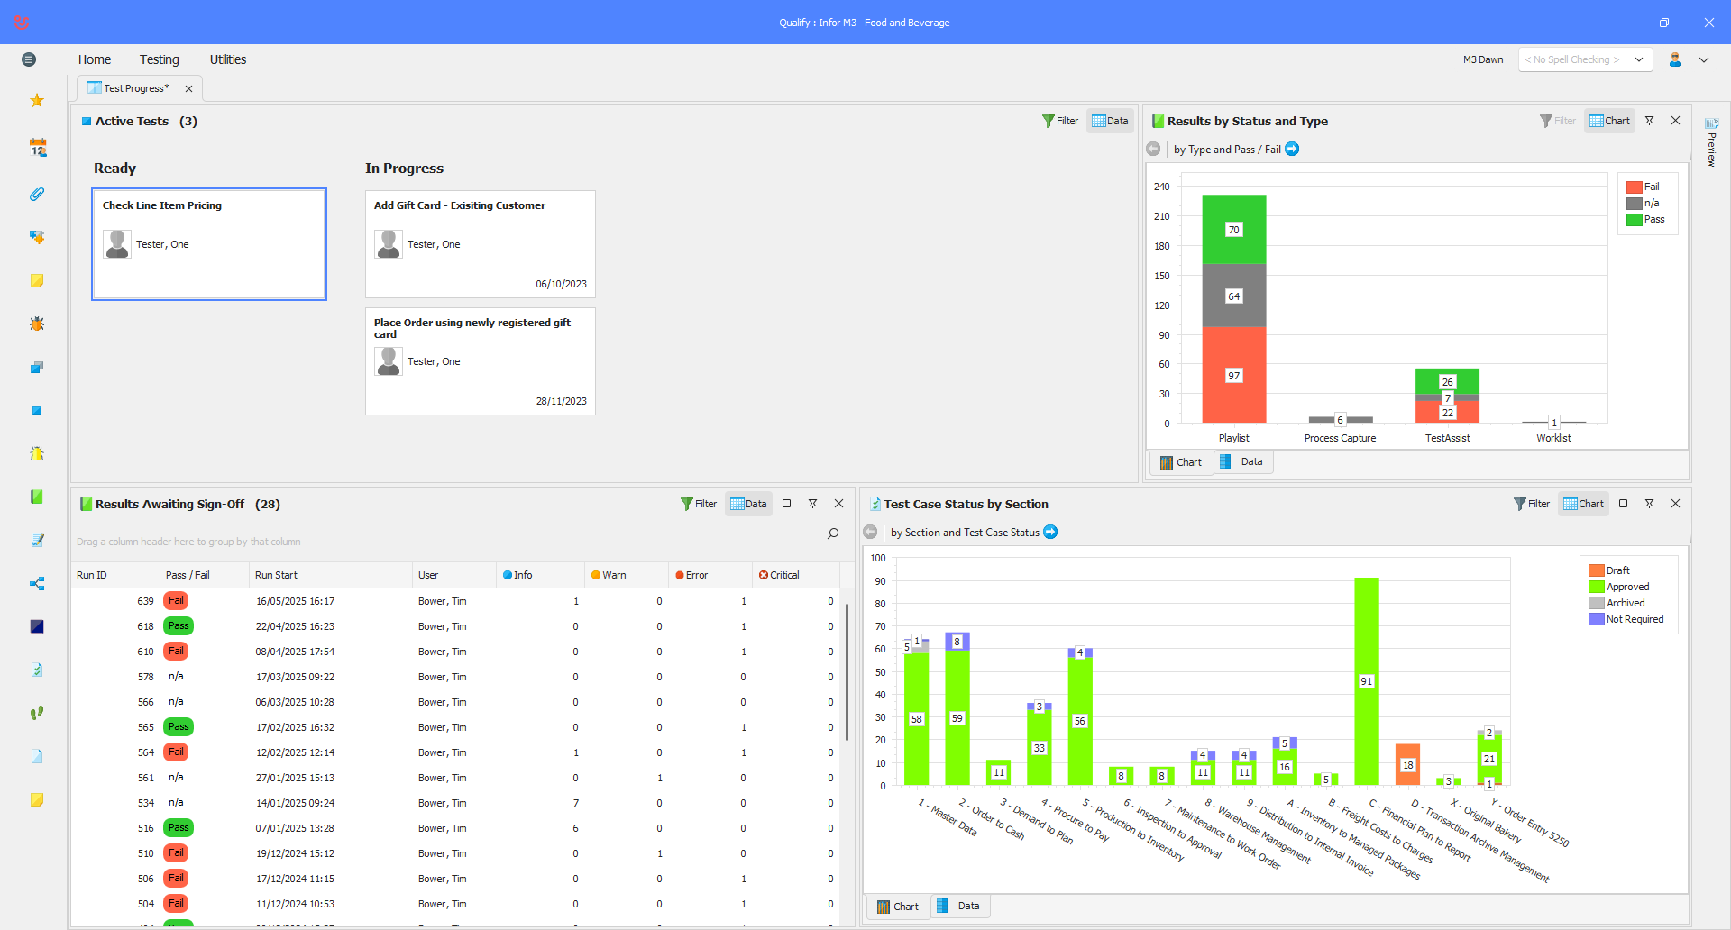Expand the user profile dropdown arrow
The height and width of the screenshot is (930, 1731).
pos(1704,59)
